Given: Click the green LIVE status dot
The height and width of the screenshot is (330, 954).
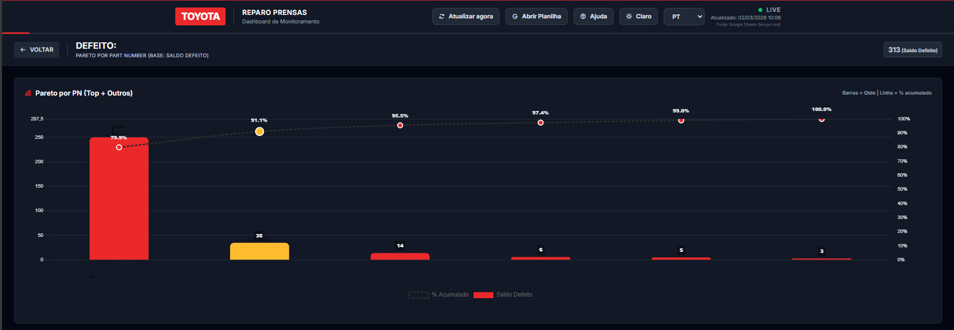Looking at the screenshot, I should pyautogui.click(x=760, y=10).
